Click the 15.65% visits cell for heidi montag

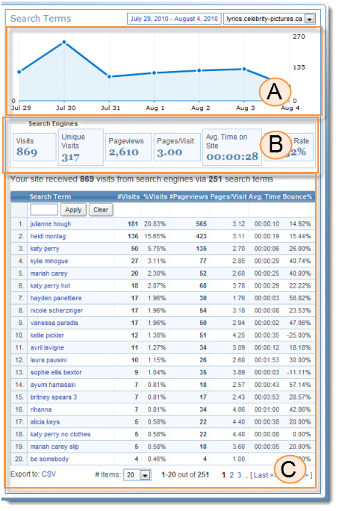[155, 236]
